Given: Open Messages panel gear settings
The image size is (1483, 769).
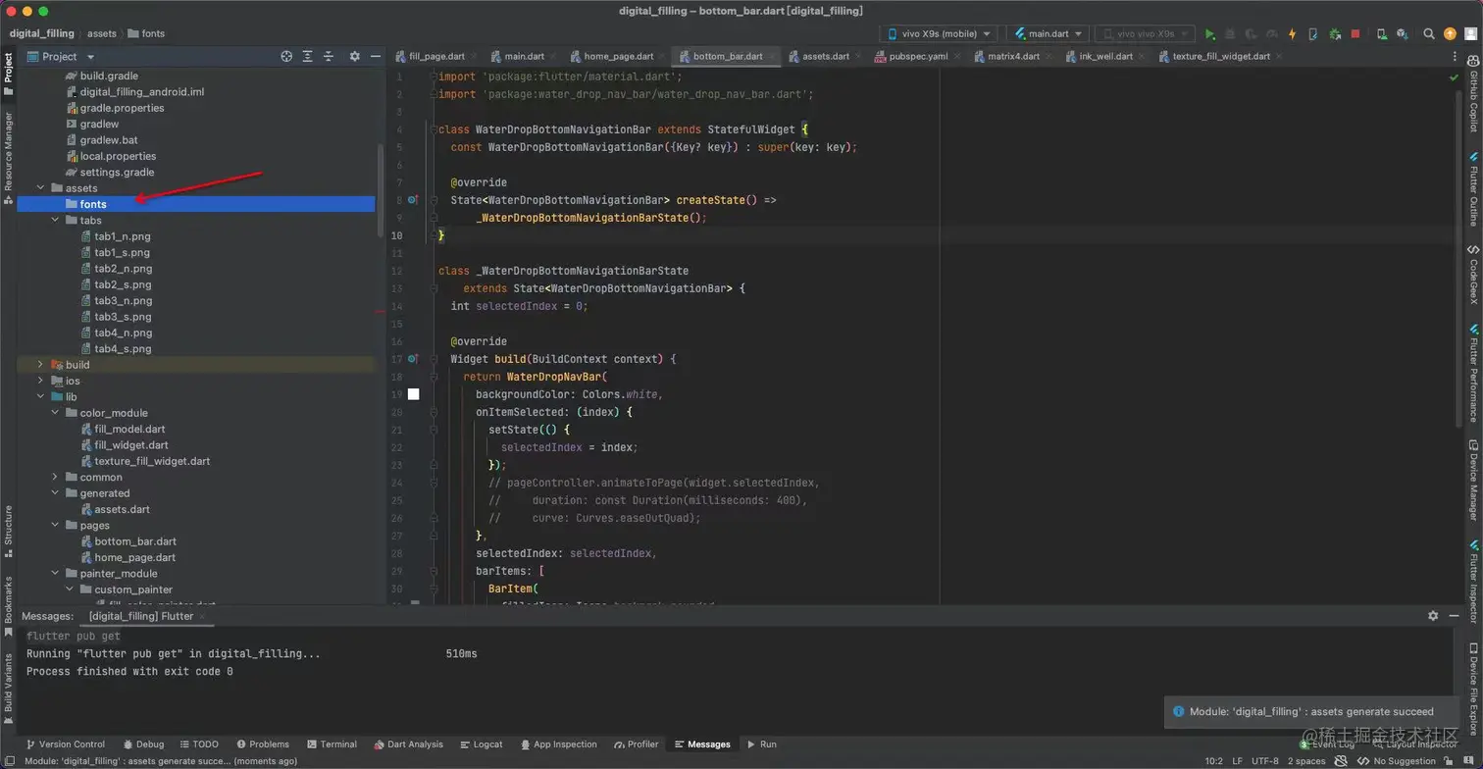Looking at the screenshot, I should (x=1433, y=616).
